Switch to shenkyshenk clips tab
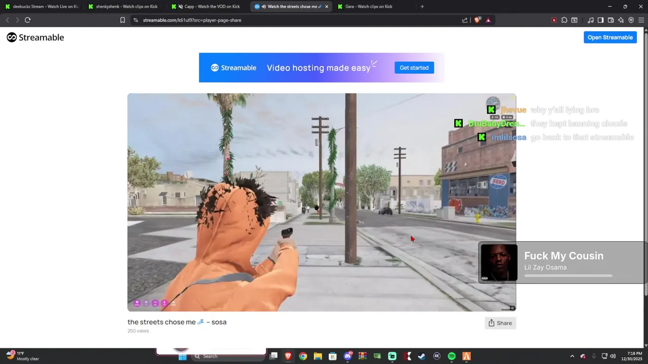 pyautogui.click(x=124, y=7)
